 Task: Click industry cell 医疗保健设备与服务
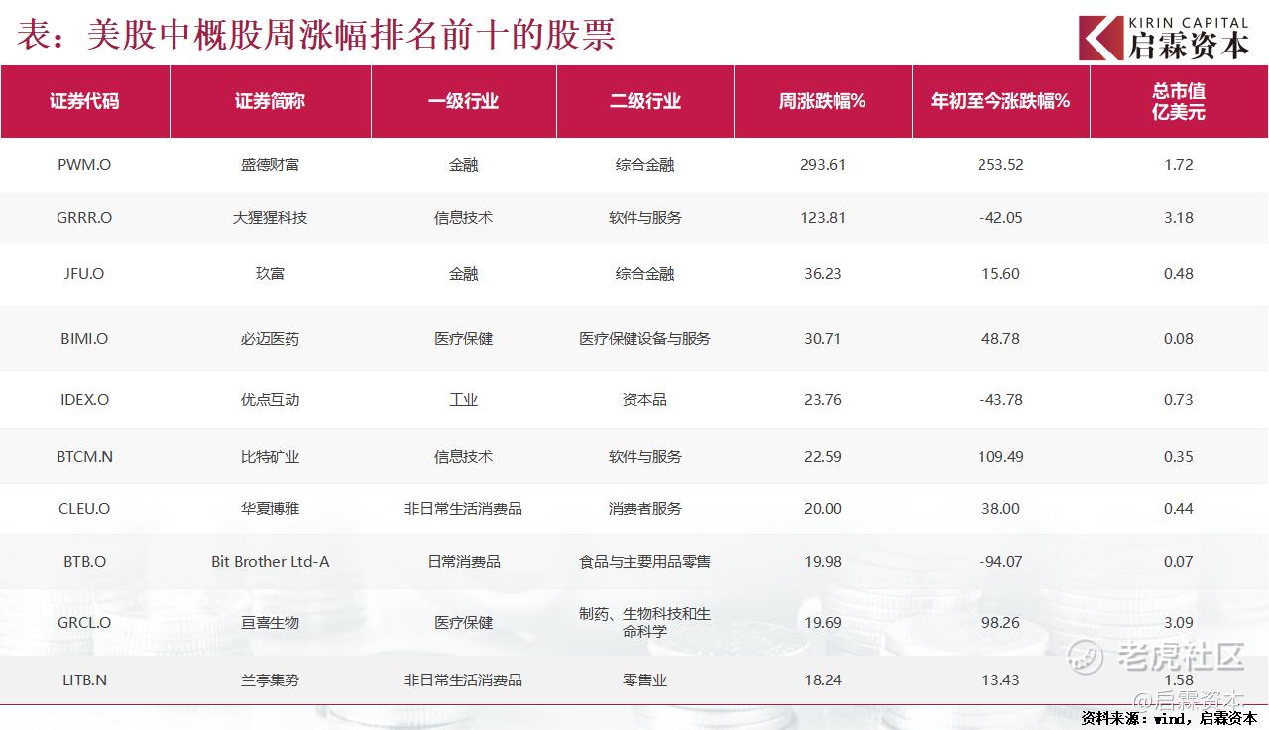[x=644, y=338]
